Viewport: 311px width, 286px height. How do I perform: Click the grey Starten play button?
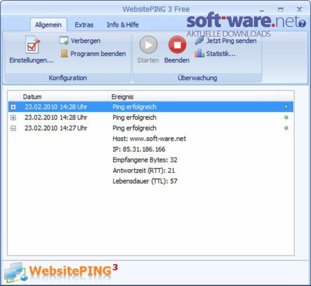pos(148,45)
